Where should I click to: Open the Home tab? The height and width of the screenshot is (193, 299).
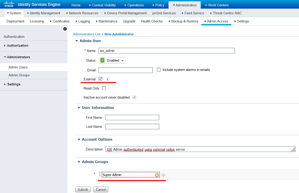76,5
